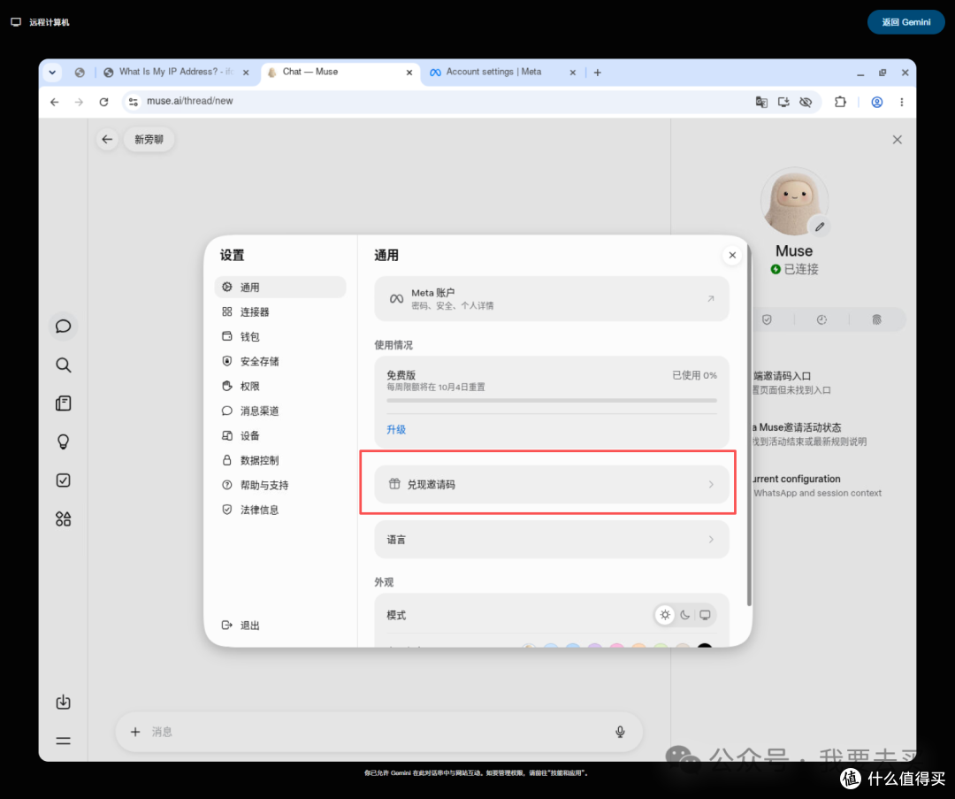
Task: Click the settings dialog scrollbar
Action: 749,426
